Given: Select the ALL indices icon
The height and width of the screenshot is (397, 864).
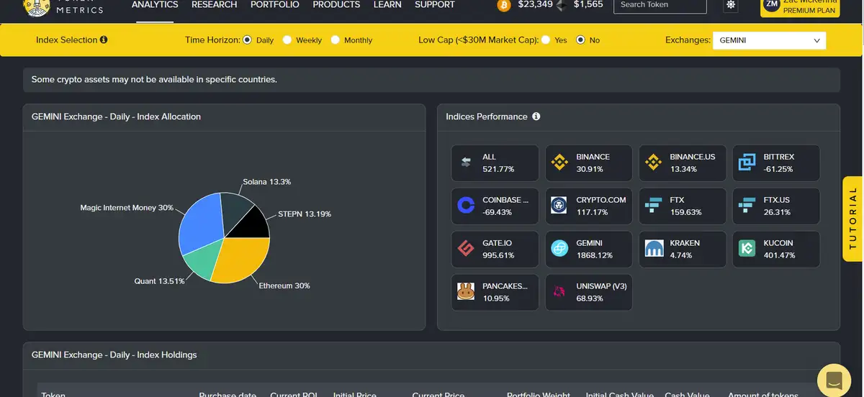Looking at the screenshot, I should pyautogui.click(x=466, y=163).
